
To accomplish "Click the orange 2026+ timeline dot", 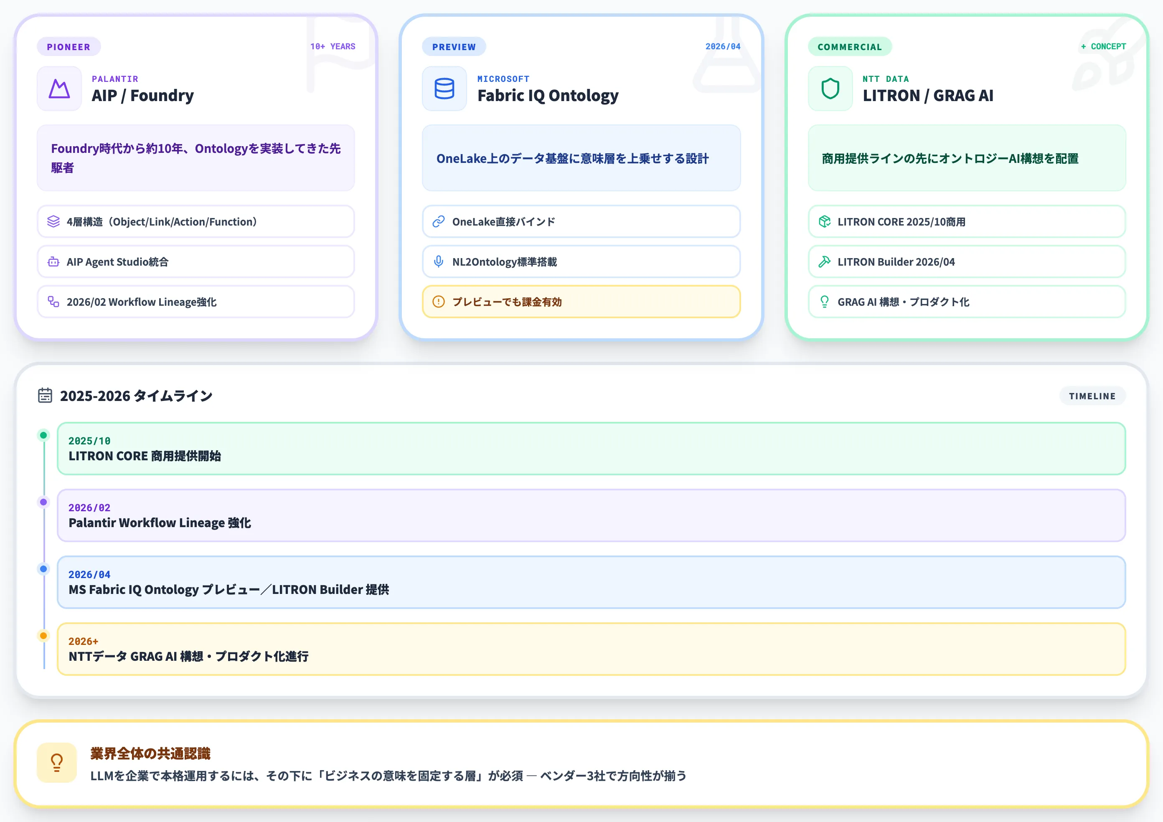I will pyautogui.click(x=43, y=636).
